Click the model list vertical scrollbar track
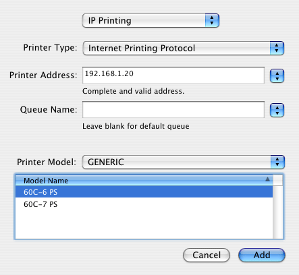 278,212
